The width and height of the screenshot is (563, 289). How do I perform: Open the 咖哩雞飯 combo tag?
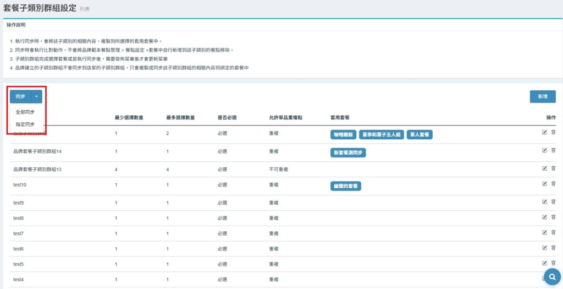click(x=343, y=134)
